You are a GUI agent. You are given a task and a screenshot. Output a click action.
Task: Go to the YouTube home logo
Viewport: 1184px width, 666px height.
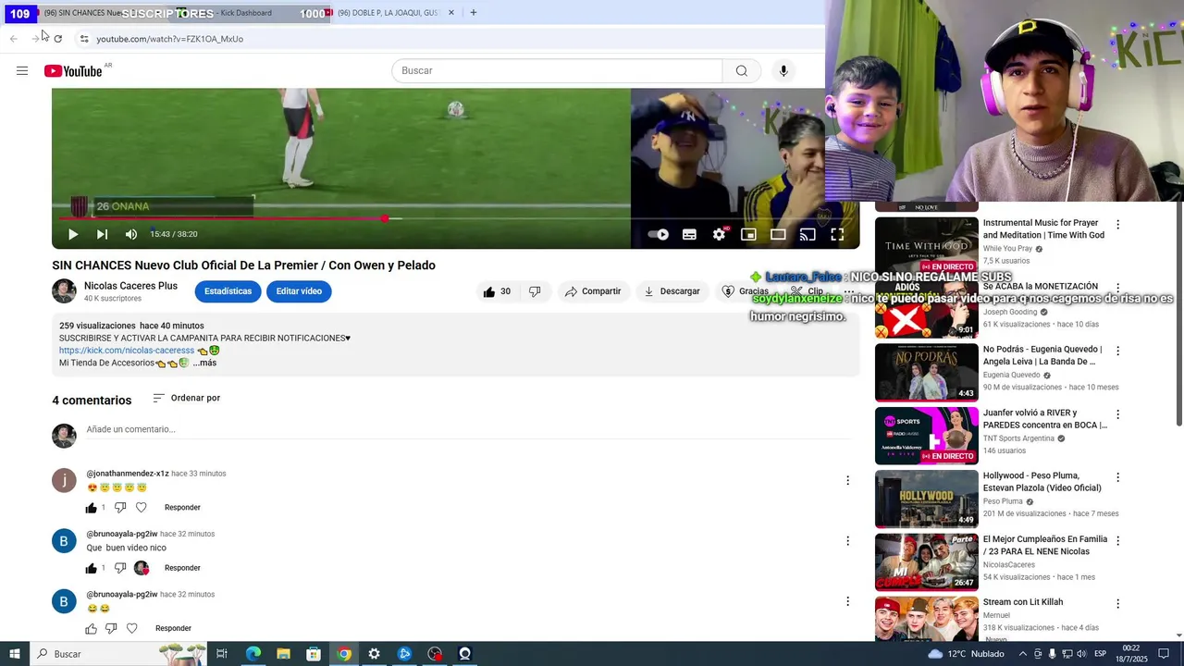click(x=73, y=71)
